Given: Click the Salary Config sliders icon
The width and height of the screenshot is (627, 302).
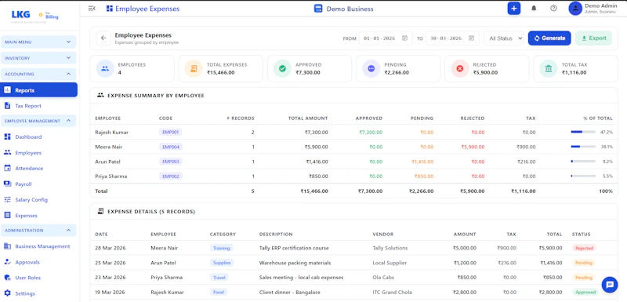Looking at the screenshot, I should coord(7,199).
